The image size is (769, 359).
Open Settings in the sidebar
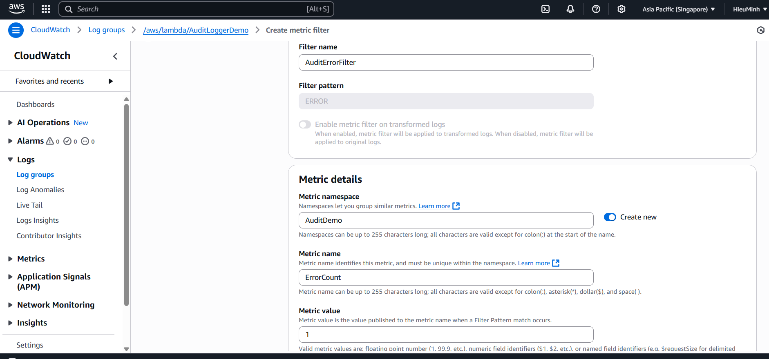pyautogui.click(x=30, y=345)
